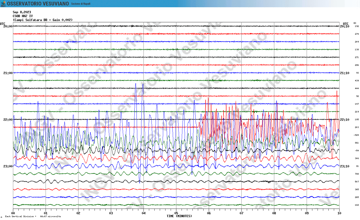This screenshot has width=360, height=220.
Task: Click minute tick label 09
Action: (x=307, y=213)
